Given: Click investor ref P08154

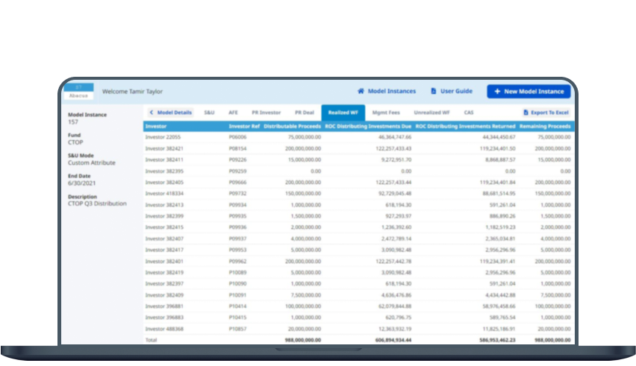Looking at the screenshot, I should (237, 148).
